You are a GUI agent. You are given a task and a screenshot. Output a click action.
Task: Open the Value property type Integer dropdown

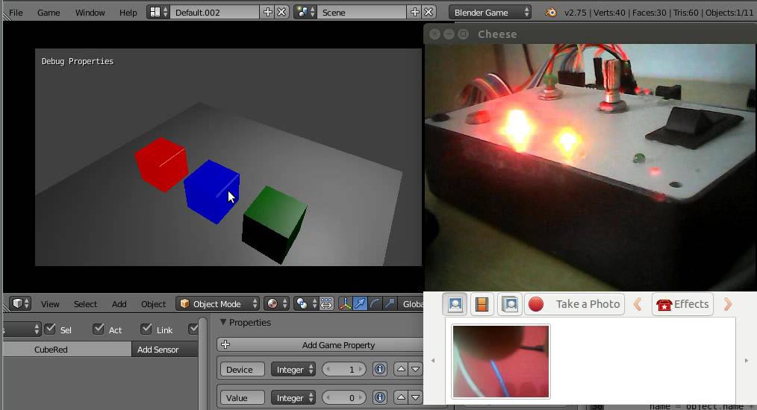tap(293, 397)
